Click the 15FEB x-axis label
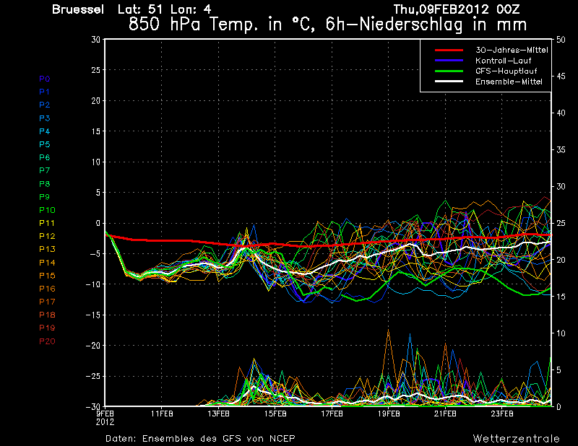The width and height of the screenshot is (578, 446). [x=275, y=414]
